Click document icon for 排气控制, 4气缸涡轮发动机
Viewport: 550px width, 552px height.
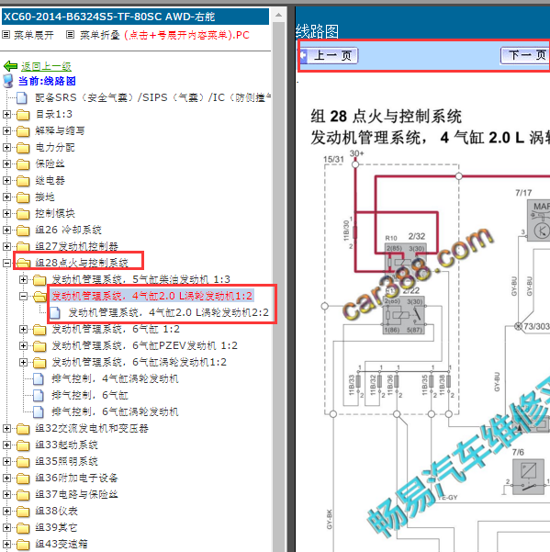[38, 378]
